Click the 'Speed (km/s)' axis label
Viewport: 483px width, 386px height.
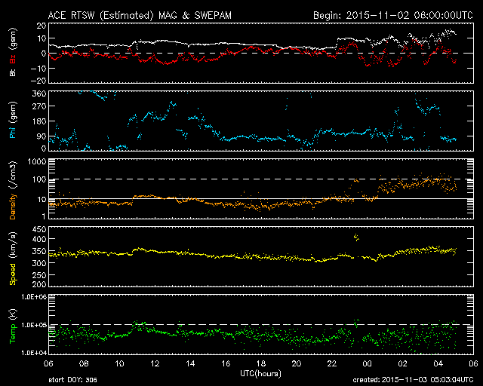[13, 259]
